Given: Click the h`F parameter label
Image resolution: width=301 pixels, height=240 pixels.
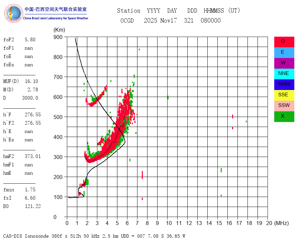Looking at the screenshot, I should point(7,115).
